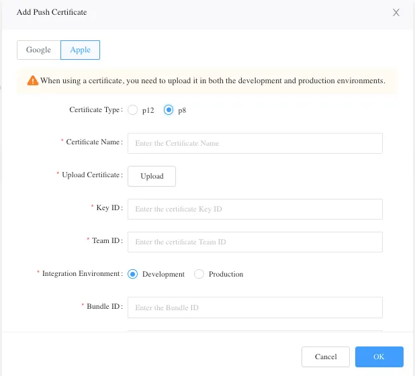Click the 'Upload Certificate' label text
415x376 pixels.
[x=92, y=175]
